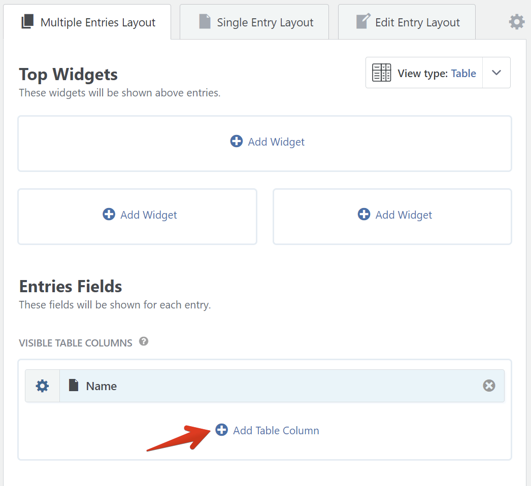Viewport: 531px width, 486px height.
Task: Remove the Name column with X icon
Action: (x=489, y=386)
